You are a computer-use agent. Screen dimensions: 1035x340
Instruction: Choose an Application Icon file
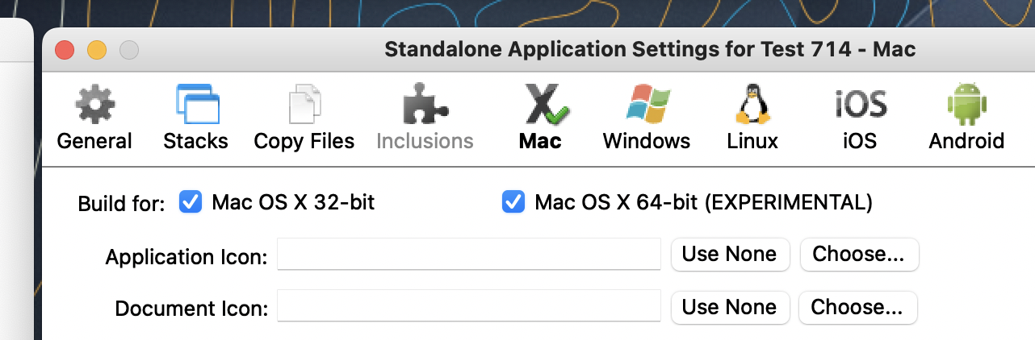pos(858,254)
